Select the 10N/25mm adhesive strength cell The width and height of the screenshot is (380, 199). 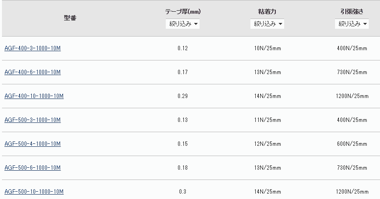(x=267, y=48)
